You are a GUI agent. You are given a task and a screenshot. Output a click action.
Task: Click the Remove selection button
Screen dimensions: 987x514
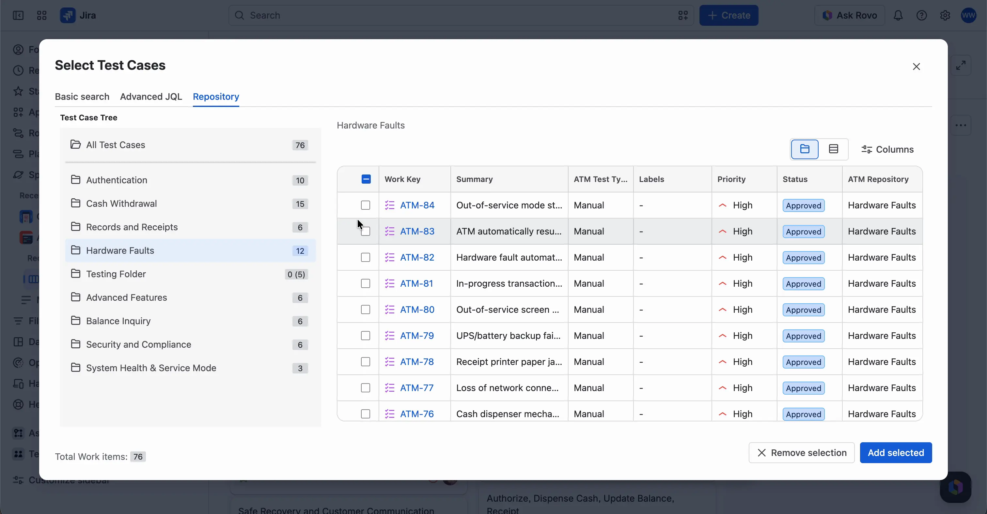pos(802,453)
